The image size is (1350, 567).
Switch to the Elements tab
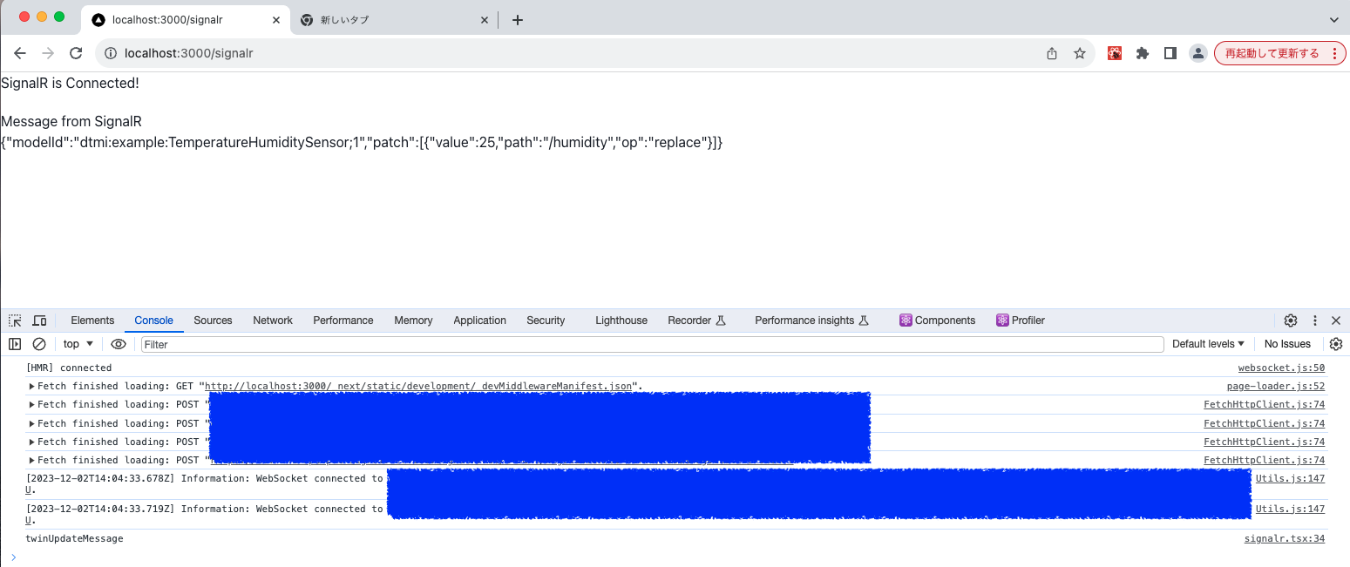(x=92, y=321)
